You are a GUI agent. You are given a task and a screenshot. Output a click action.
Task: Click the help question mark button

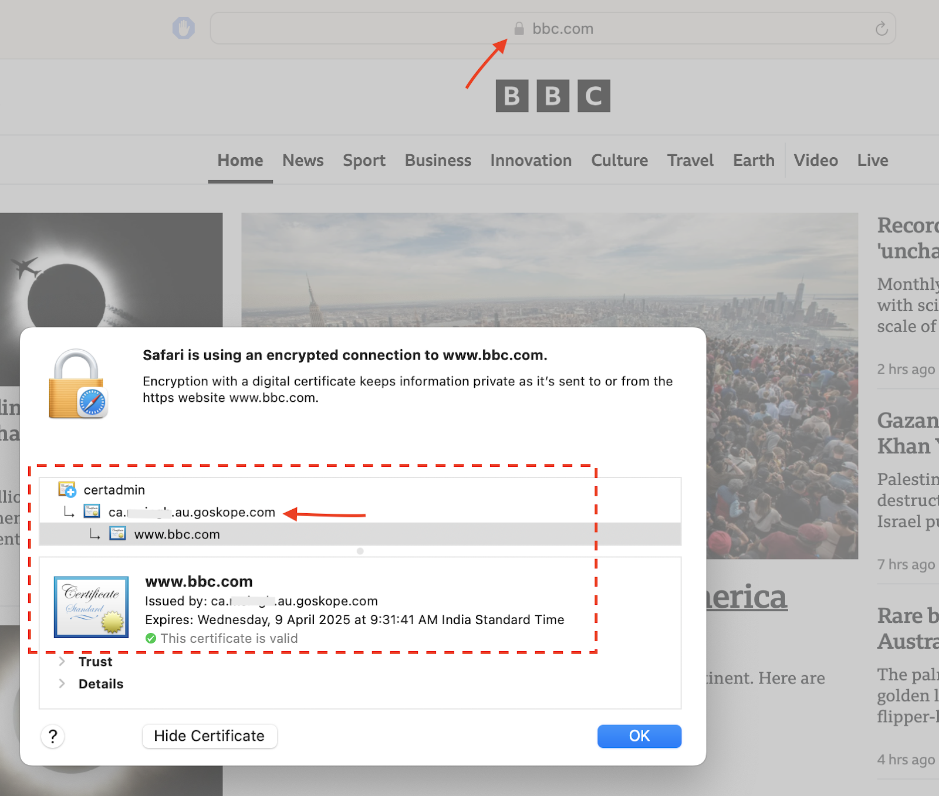click(x=53, y=736)
